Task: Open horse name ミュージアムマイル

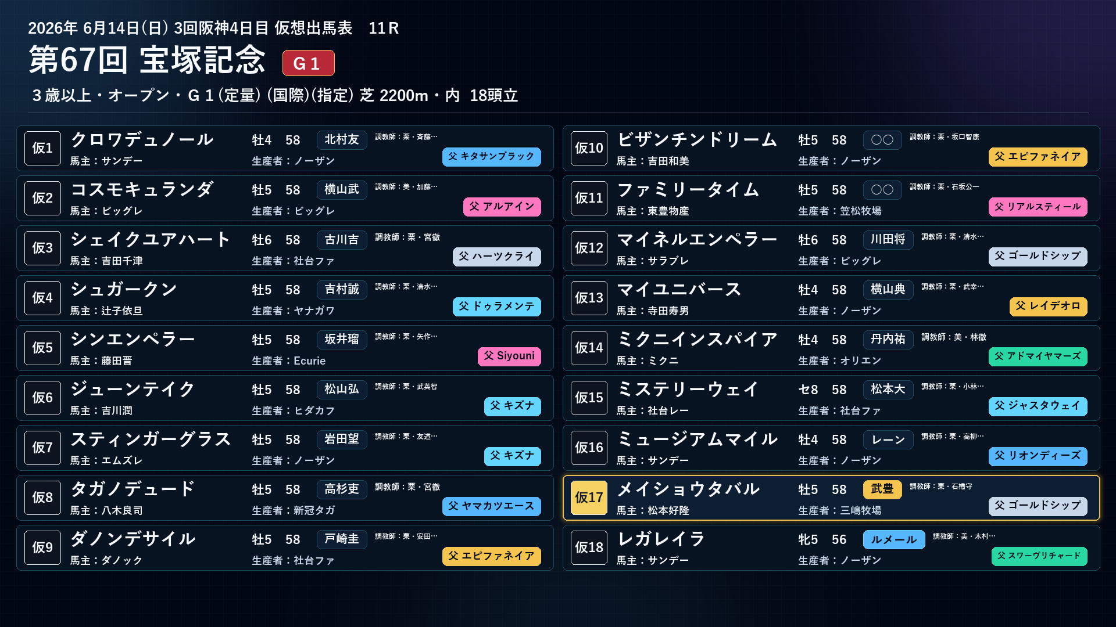Action: [x=697, y=439]
